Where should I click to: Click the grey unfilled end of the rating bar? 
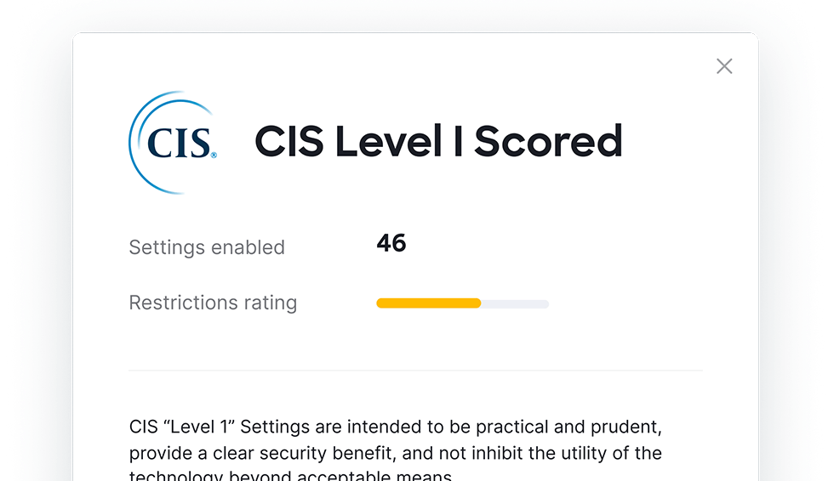[x=516, y=303]
